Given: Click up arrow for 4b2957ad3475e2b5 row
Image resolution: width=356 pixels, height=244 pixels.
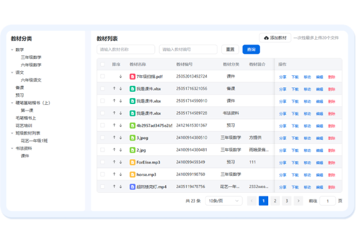Looking at the screenshot, I should pos(114,125).
